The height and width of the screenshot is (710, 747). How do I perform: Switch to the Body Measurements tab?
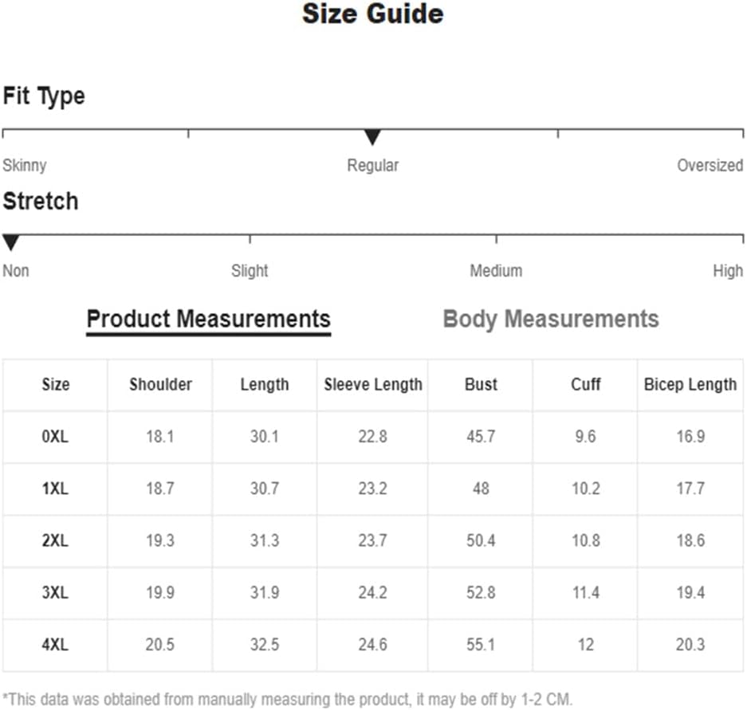click(551, 319)
